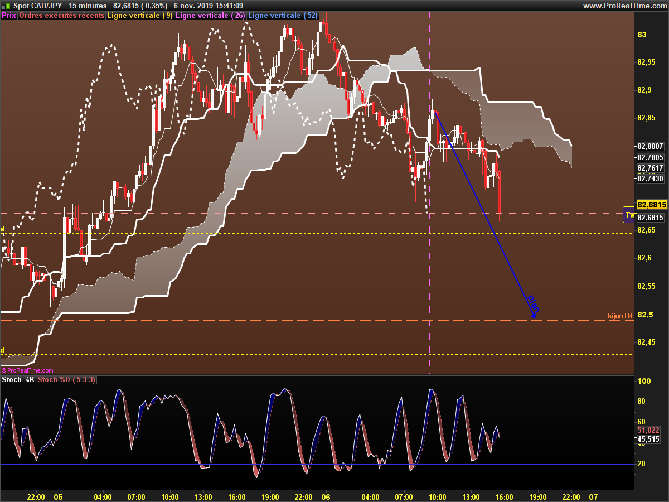Click the ©ProRealTime.com copyright link

(28, 370)
